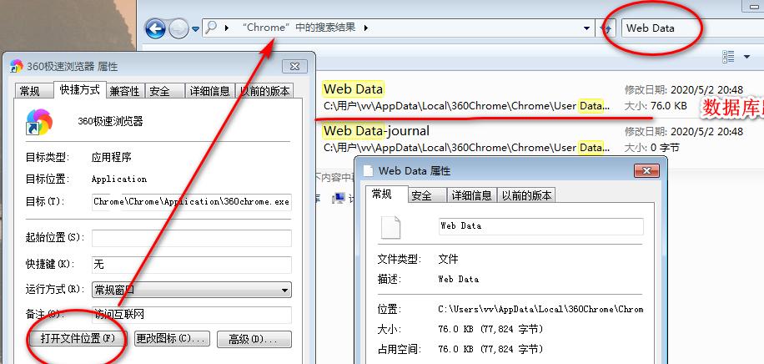Screen dimensions: 764x364
Task: Click the large 360 browser shortcut icon
Action: coord(39,122)
